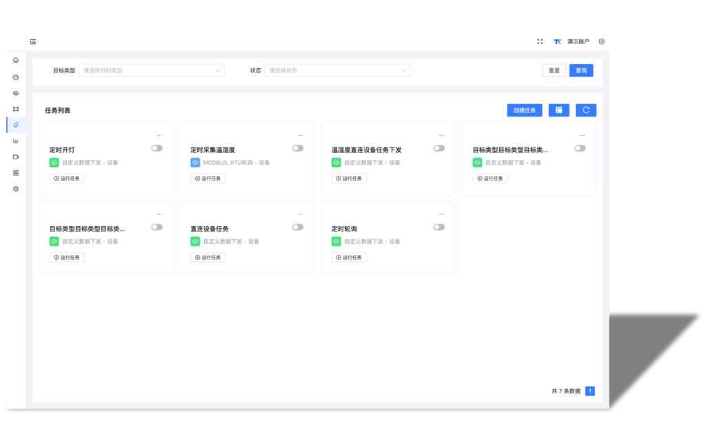
Task: Click the chart statistics icon in sidebar
Action: click(16, 141)
